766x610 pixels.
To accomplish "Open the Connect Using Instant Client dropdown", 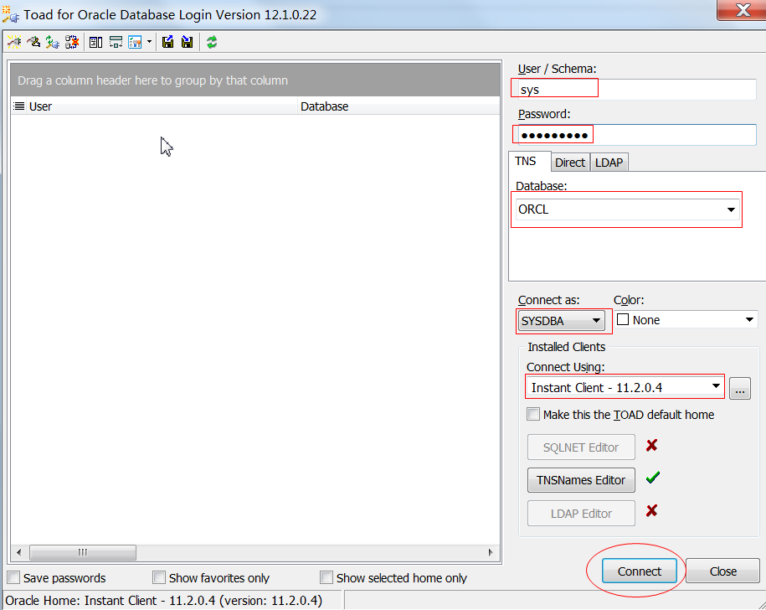I will pyautogui.click(x=716, y=386).
